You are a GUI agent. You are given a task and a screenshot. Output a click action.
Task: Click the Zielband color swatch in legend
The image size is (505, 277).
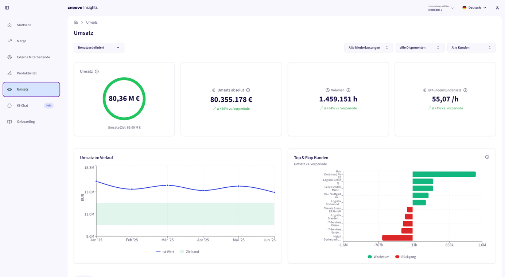tap(182, 252)
